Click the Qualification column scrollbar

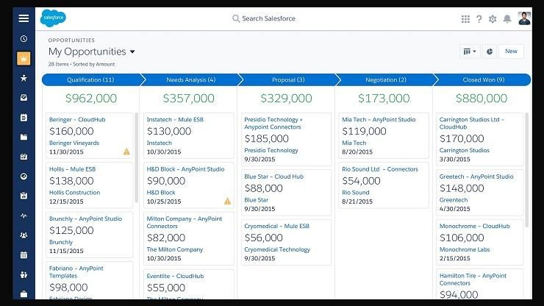(136, 157)
